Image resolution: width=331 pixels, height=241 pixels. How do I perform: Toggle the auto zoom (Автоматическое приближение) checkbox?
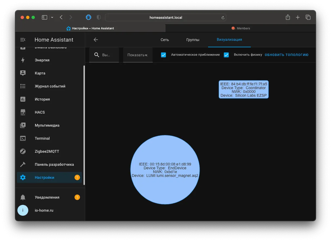pos(163,55)
